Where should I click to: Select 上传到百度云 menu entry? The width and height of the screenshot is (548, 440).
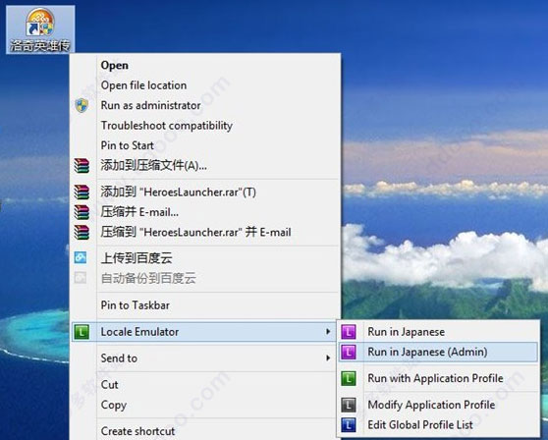tap(204, 258)
